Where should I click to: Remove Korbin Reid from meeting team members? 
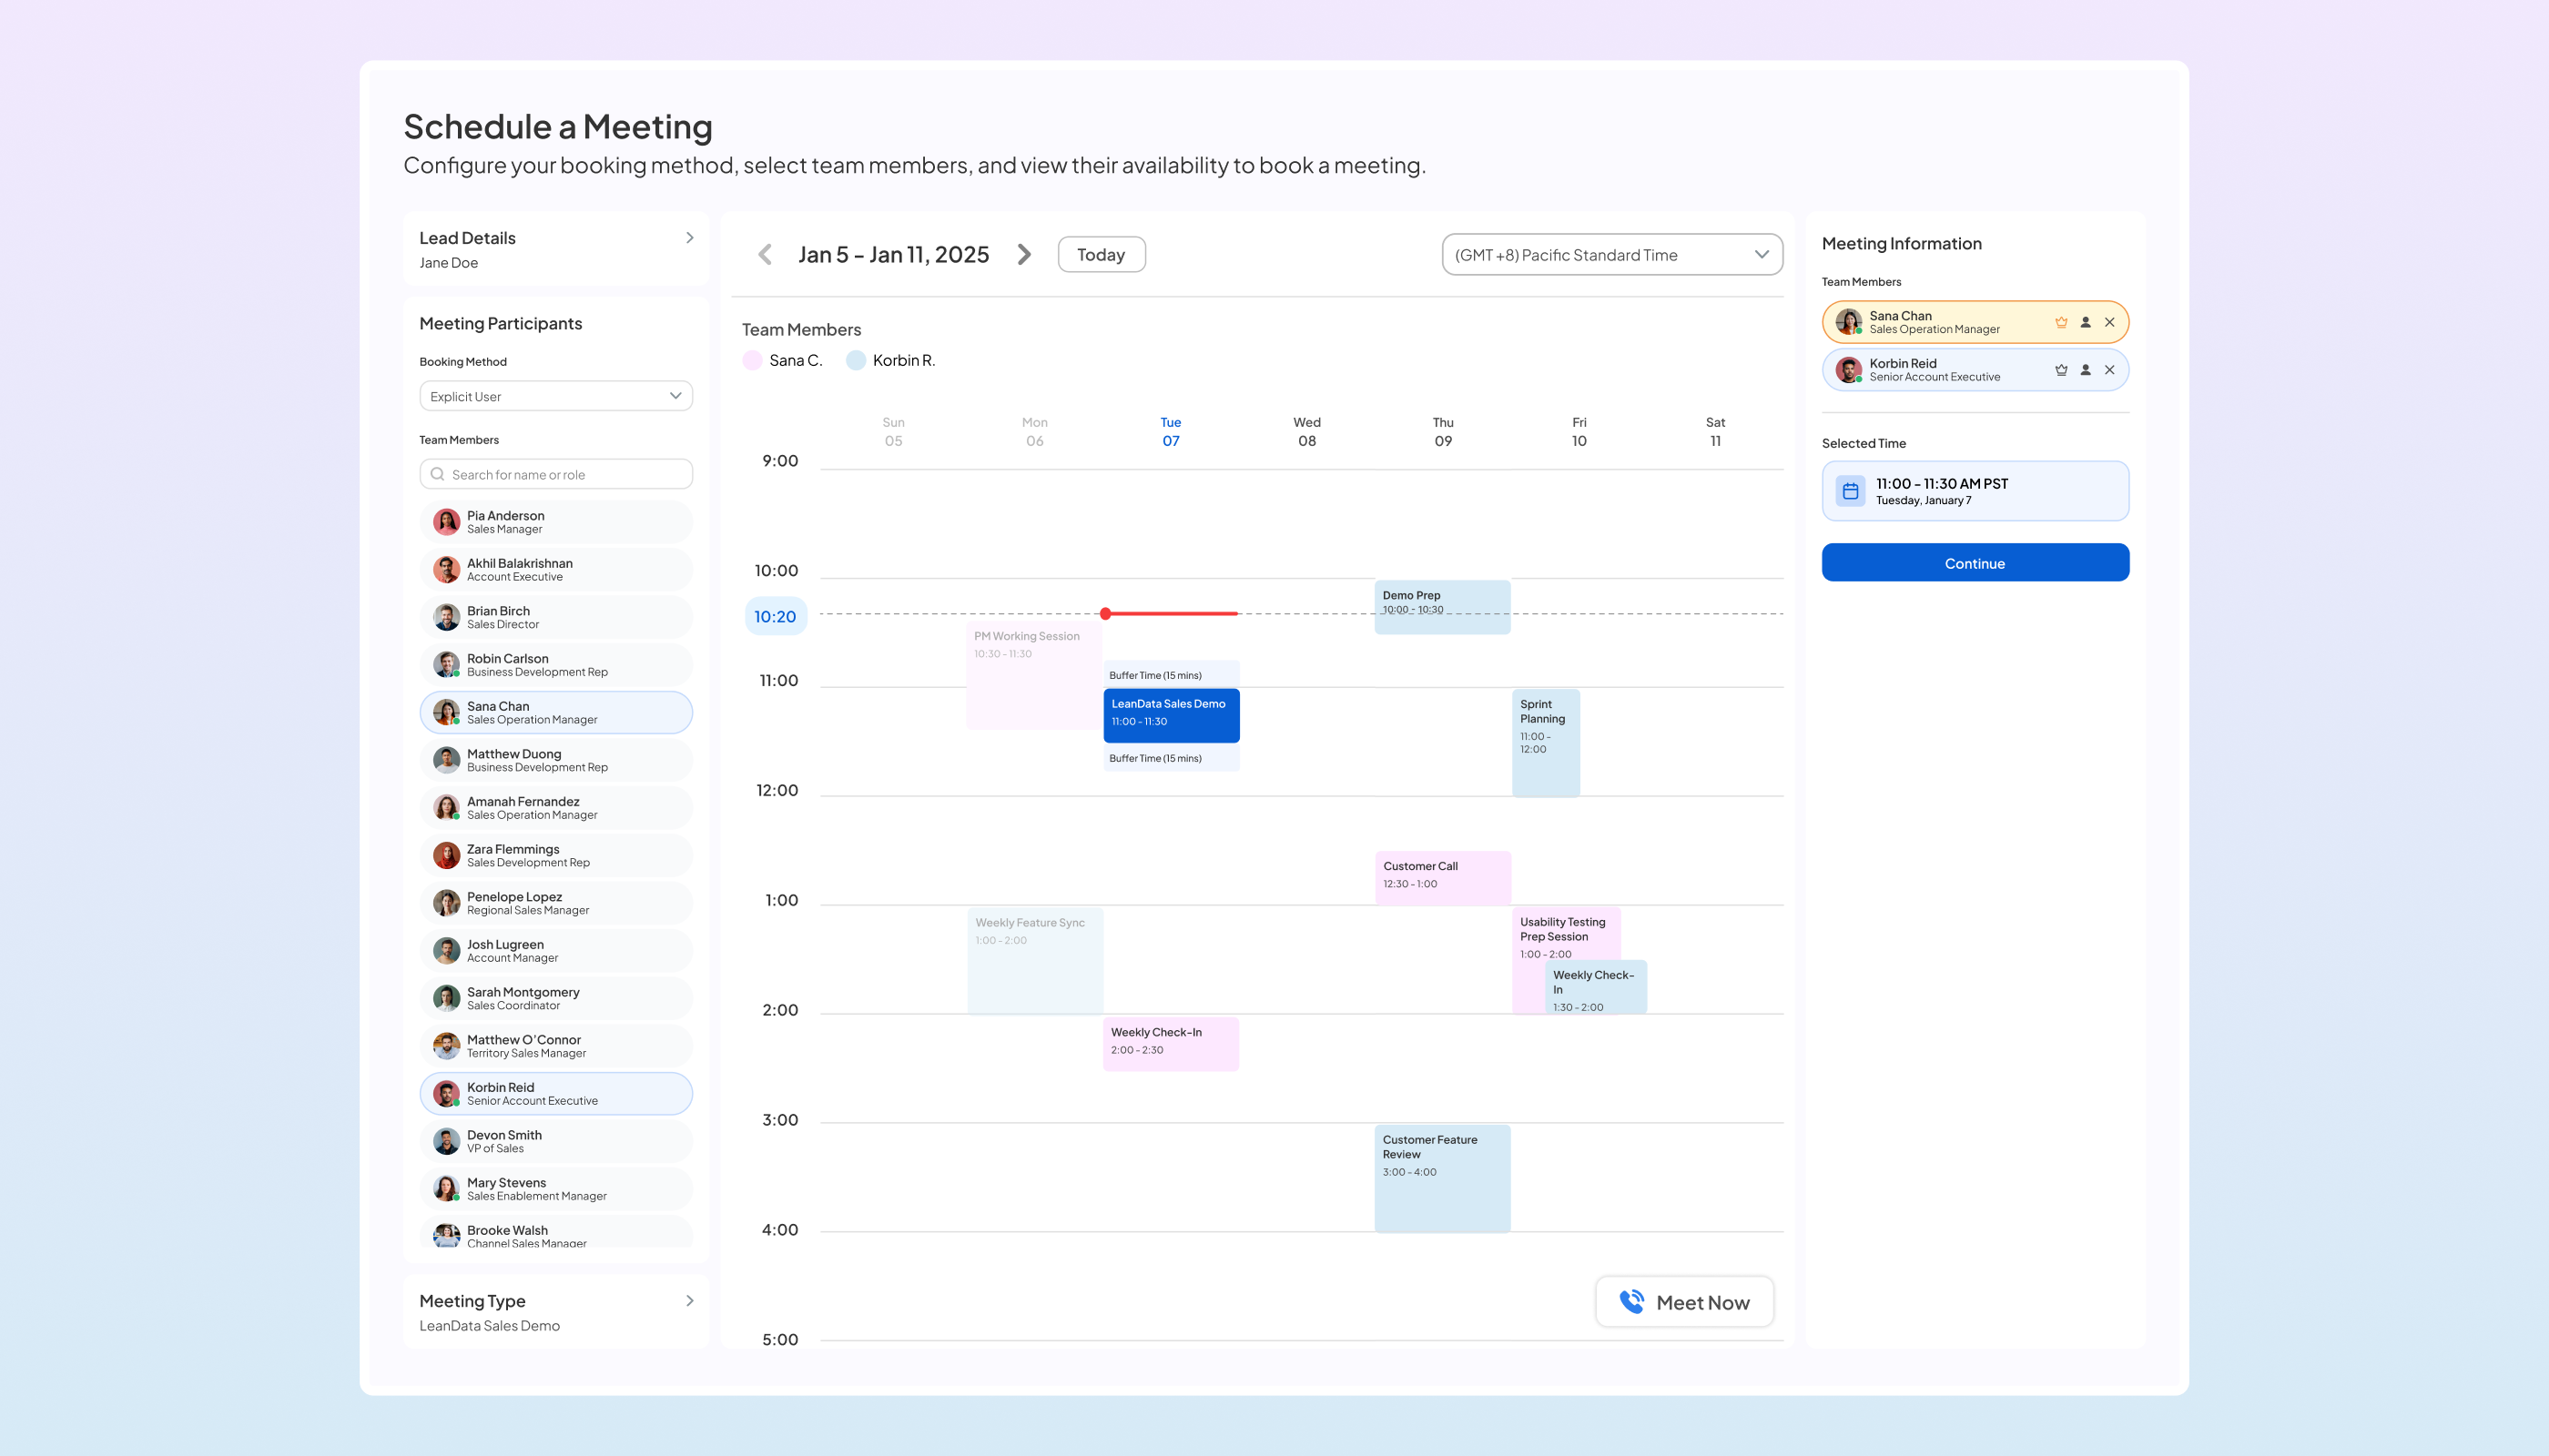pyautogui.click(x=2110, y=370)
